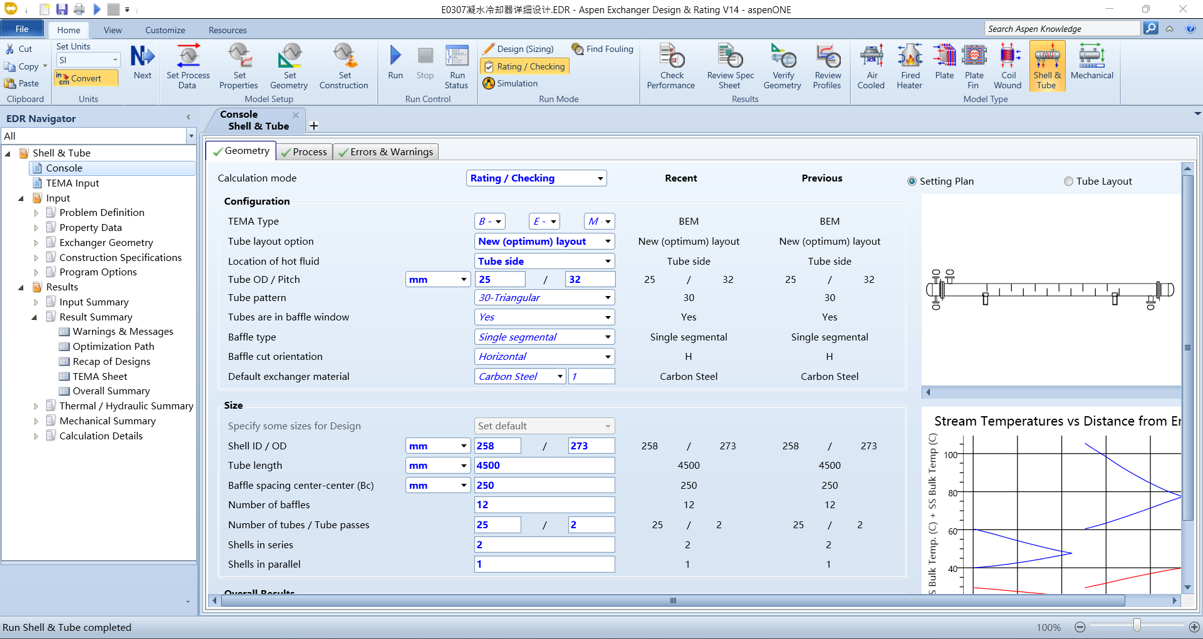Run the simulation with Run icon
The height and width of the screenshot is (639, 1203).
(395, 63)
